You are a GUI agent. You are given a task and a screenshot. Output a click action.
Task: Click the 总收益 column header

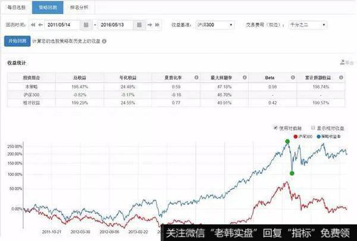coord(80,78)
